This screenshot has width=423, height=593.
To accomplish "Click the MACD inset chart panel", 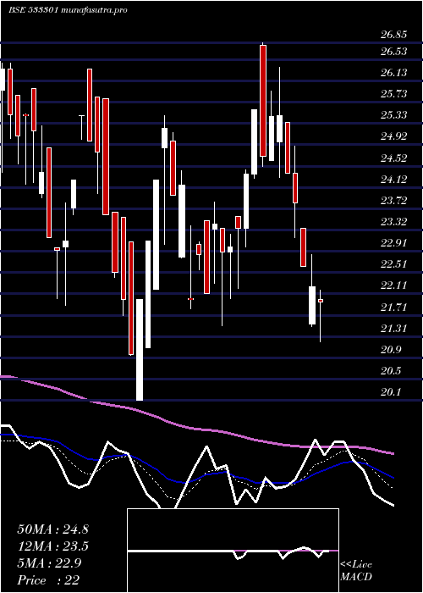I will [233, 551].
